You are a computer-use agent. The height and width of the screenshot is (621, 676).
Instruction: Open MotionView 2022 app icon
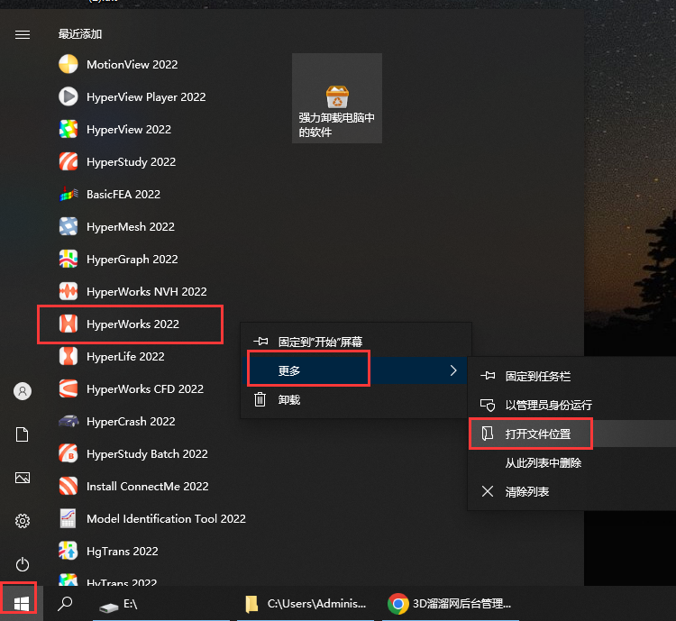point(69,64)
